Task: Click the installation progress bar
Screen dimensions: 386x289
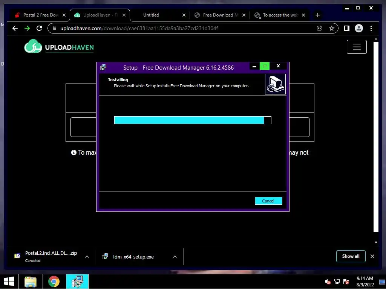Action: point(193,120)
